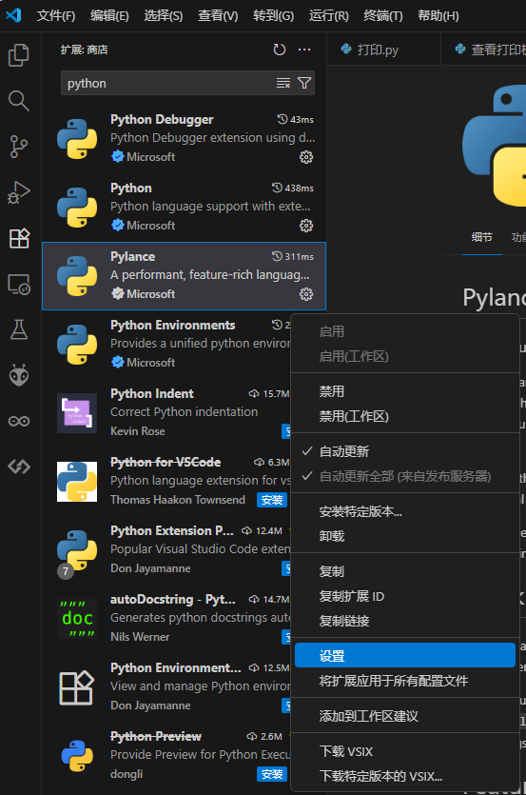Select the autoDocstring extension row

[x=166, y=619]
